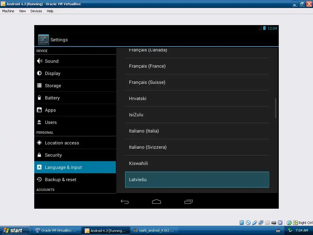Tap the Android Recent apps button
The image size is (313, 235).
tap(188, 202)
